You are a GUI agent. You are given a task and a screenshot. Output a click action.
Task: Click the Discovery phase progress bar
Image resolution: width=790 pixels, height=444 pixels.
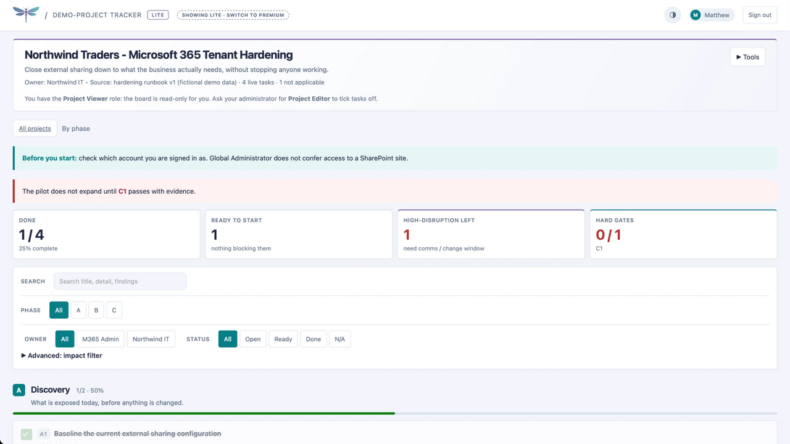coord(395,413)
